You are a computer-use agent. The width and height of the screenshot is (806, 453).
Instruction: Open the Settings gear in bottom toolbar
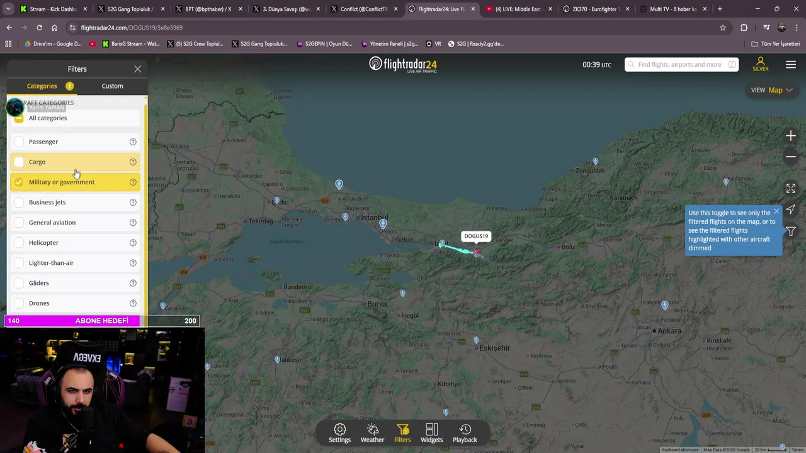pyautogui.click(x=339, y=433)
